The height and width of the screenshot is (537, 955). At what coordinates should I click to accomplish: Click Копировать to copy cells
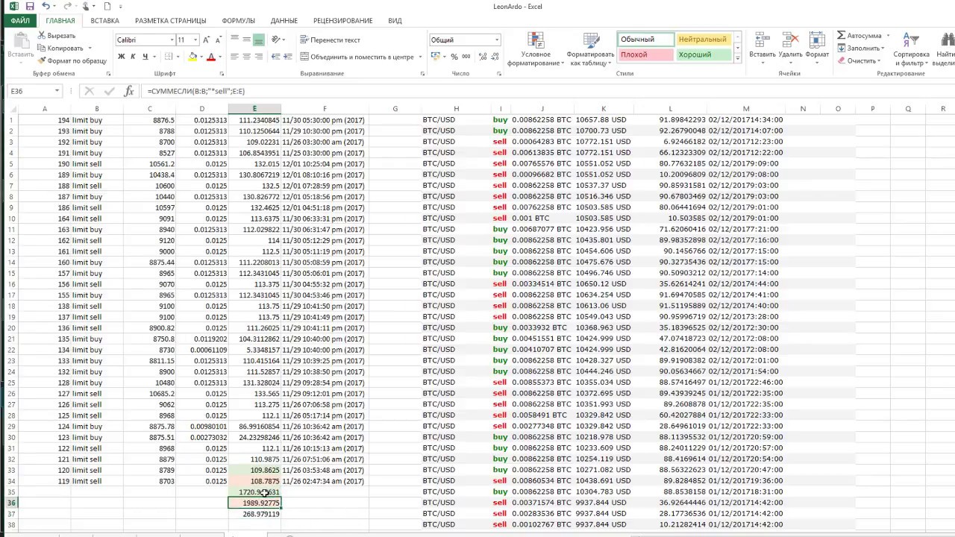pos(60,48)
